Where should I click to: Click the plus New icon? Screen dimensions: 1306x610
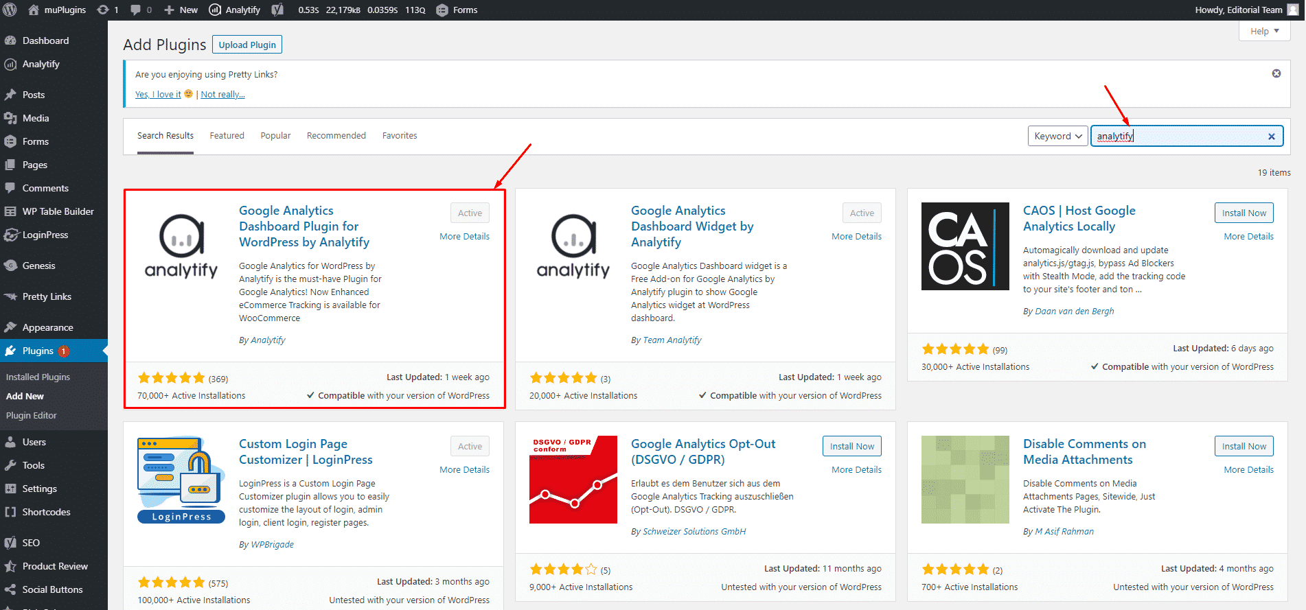click(169, 10)
